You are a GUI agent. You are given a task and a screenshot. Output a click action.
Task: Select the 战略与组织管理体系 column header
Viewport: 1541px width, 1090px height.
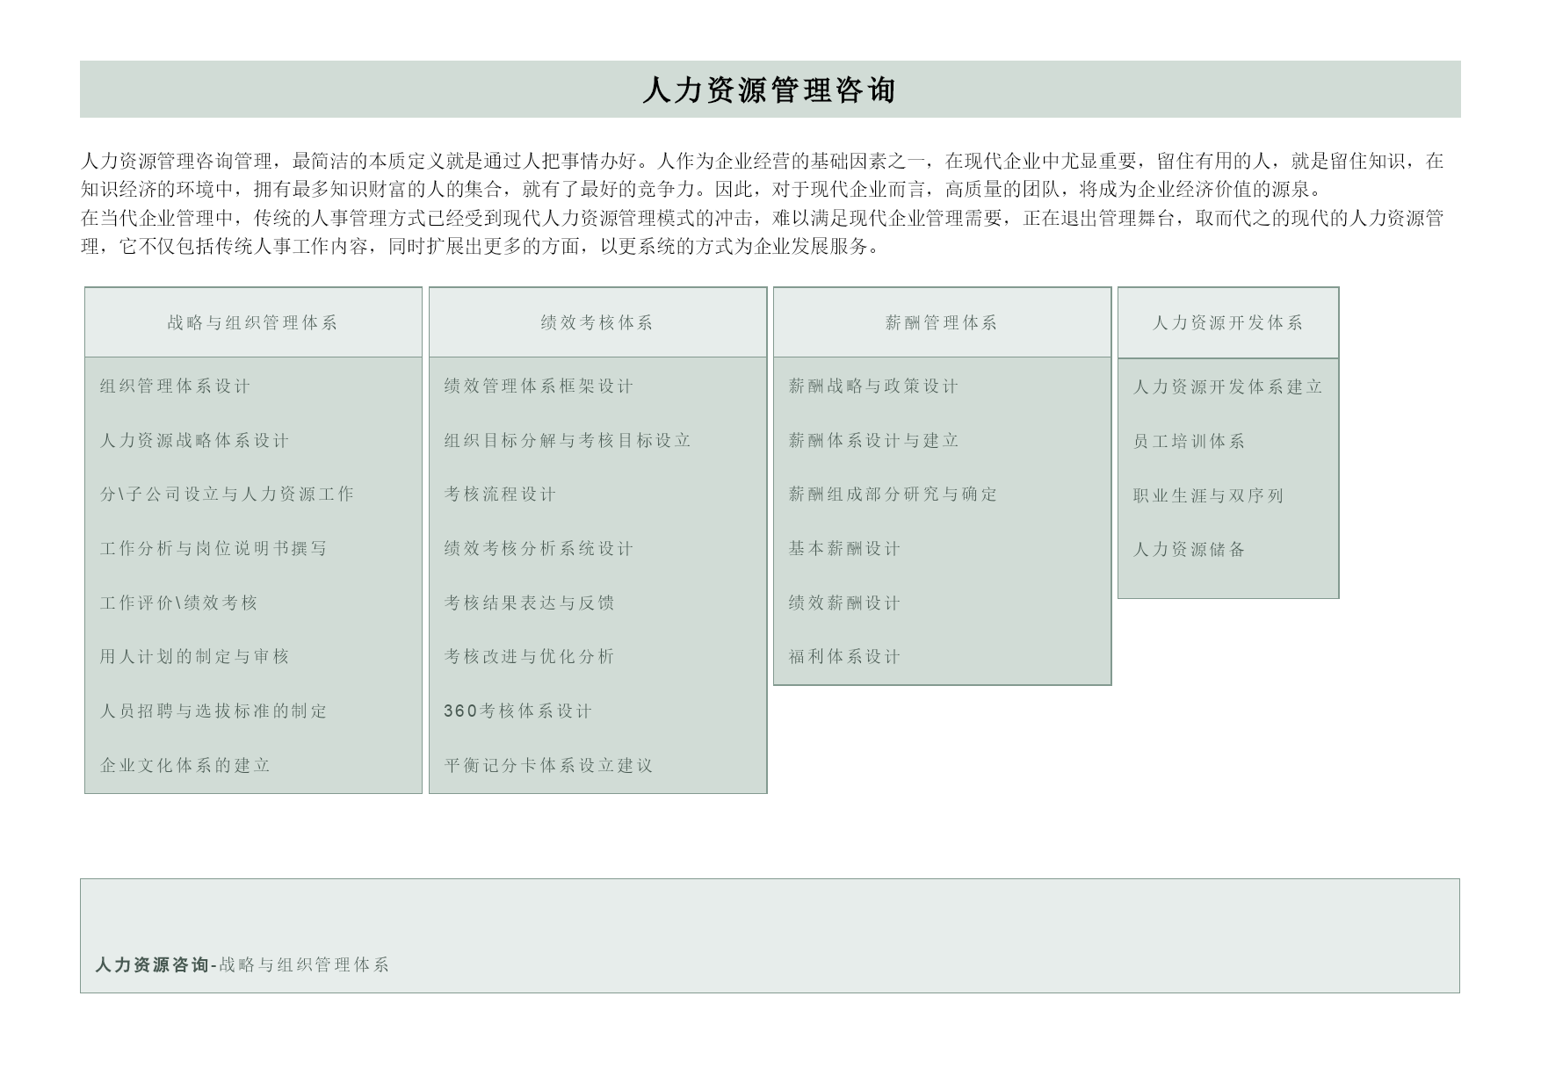[x=253, y=322]
